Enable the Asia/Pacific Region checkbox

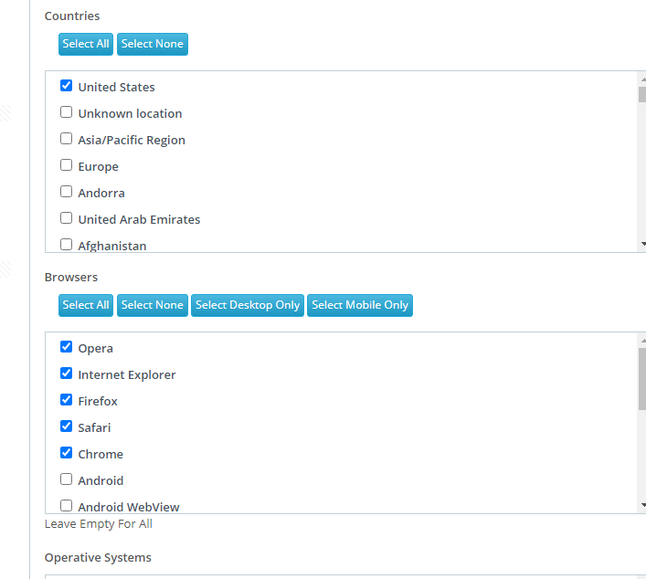66,139
